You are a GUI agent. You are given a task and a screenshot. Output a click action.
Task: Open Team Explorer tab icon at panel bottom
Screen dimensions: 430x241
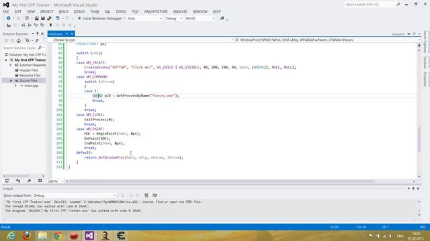point(40,181)
